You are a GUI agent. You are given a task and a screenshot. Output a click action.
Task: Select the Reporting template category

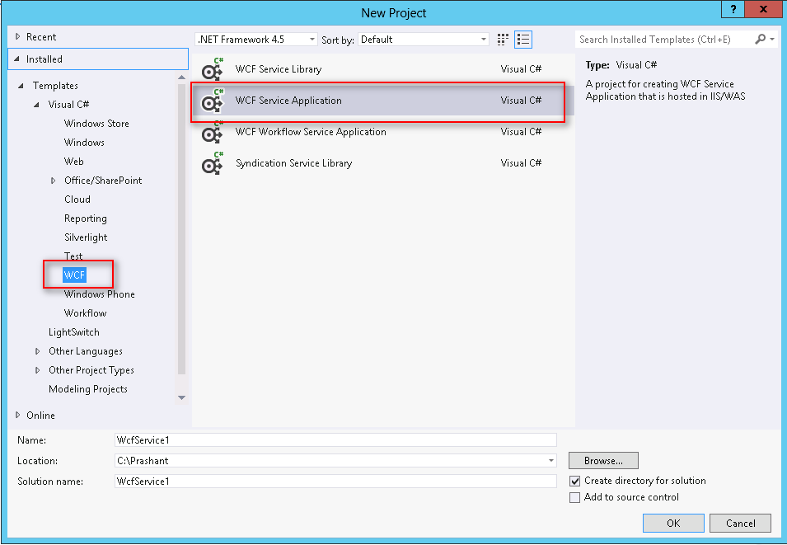[86, 218]
